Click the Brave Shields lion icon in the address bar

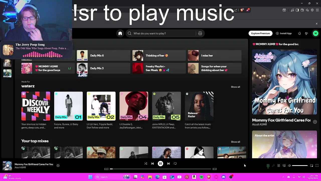242,10
